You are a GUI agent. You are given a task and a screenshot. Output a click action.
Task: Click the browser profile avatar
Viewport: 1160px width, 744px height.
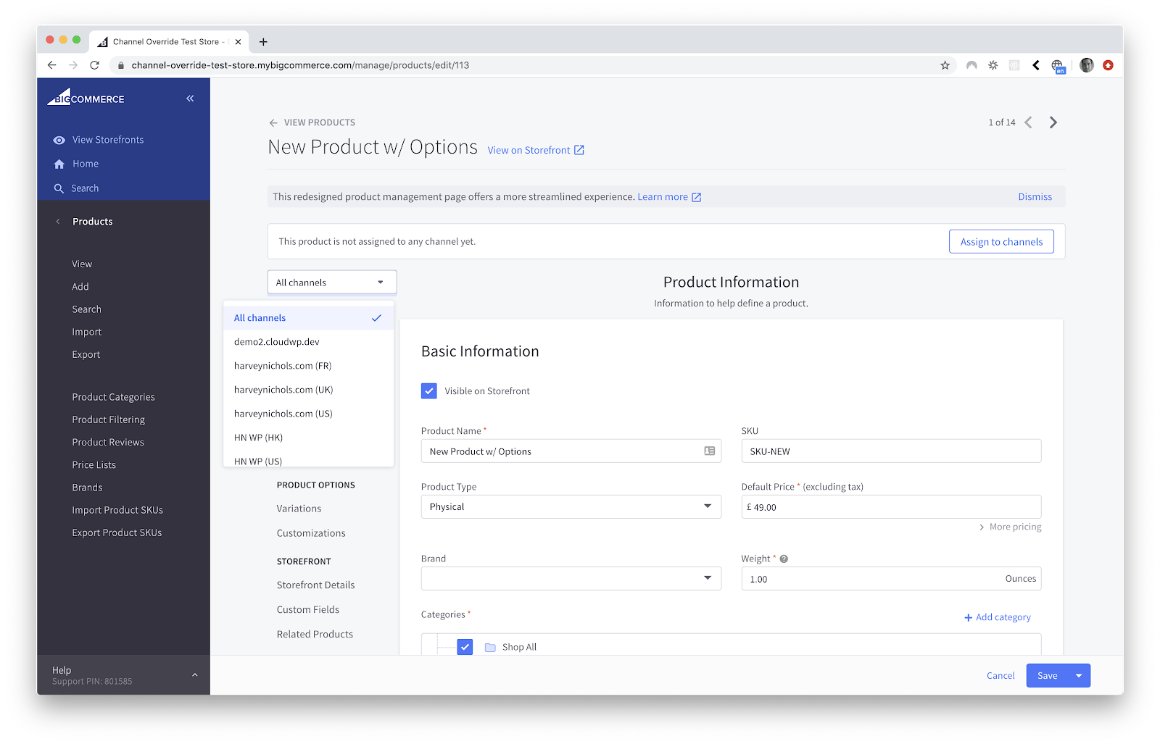pos(1086,65)
